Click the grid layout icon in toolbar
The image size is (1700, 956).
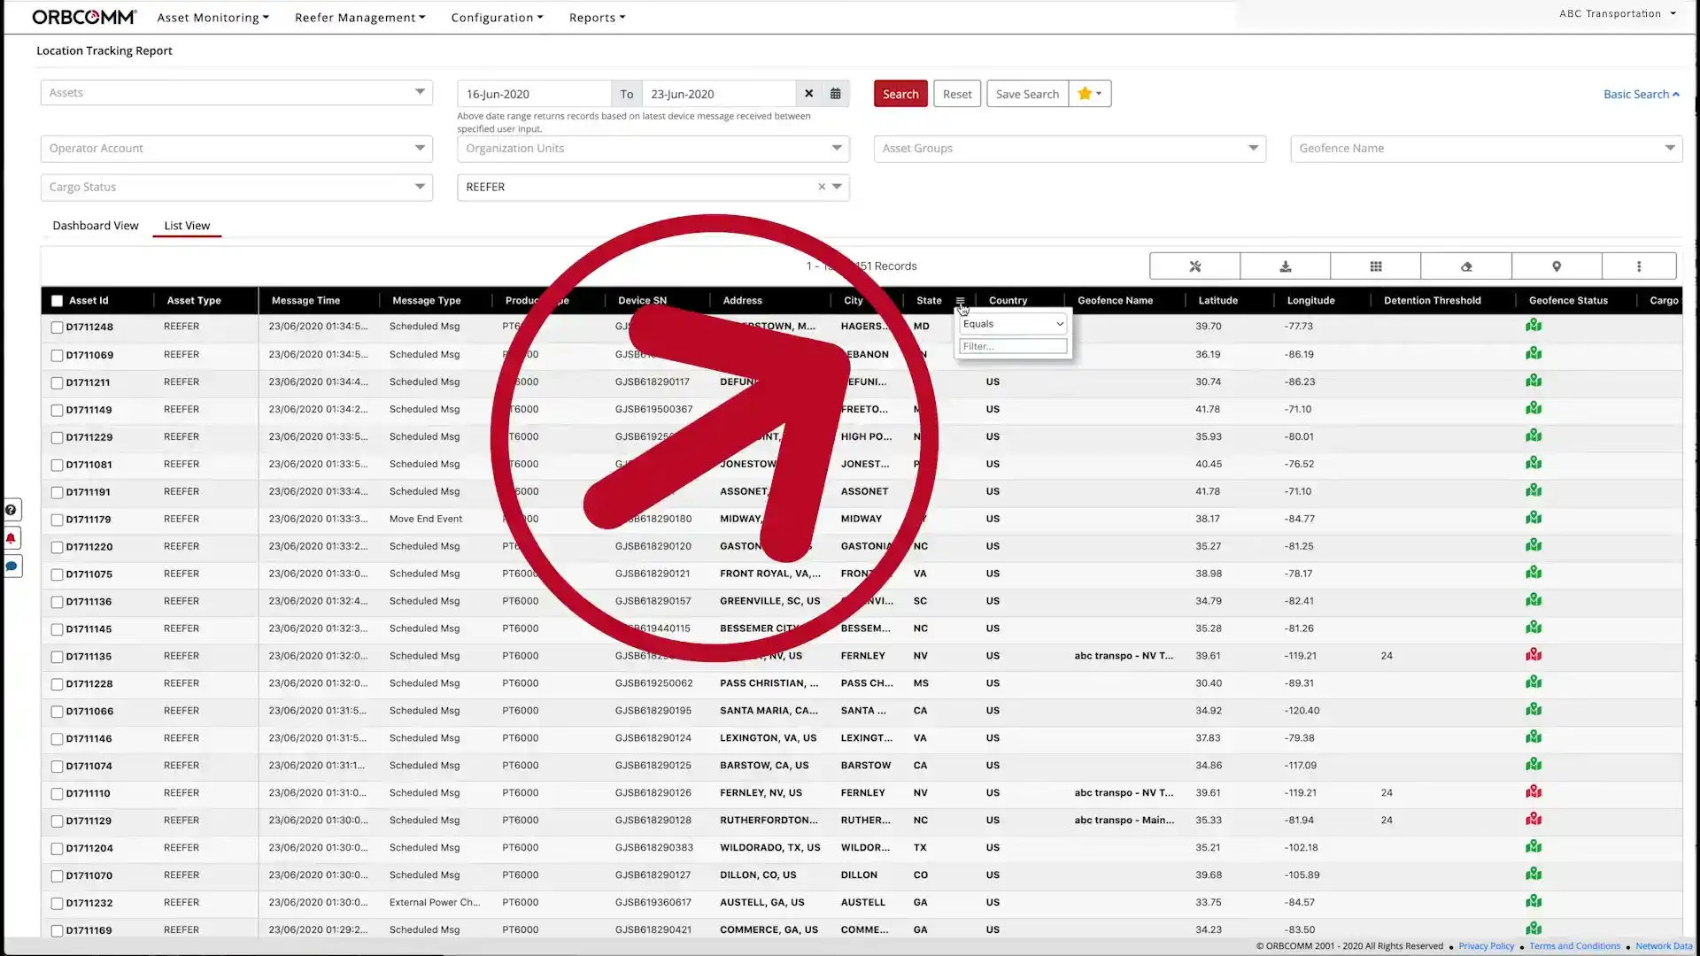click(1375, 266)
